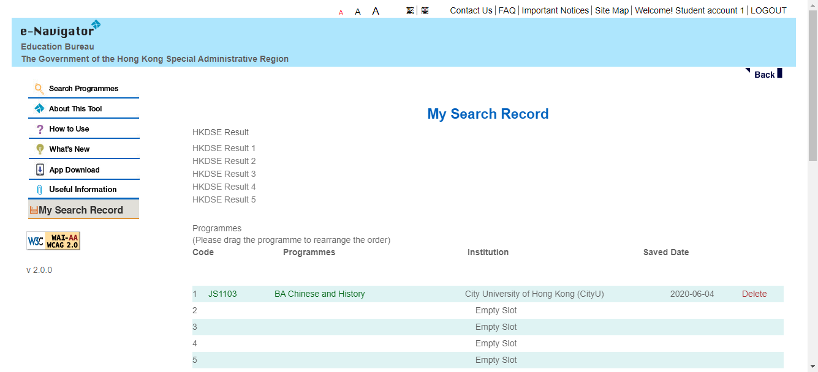Click the Saved Date column header
818x372 pixels.
pos(666,252)
